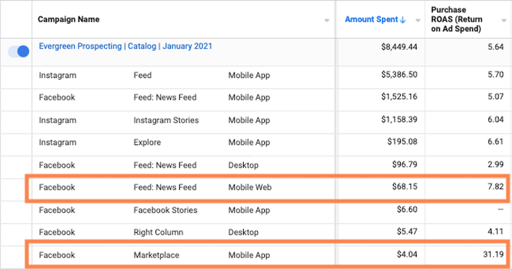Select the 5.64 campaign ROAS cell
The image size is (512, 269).
click(495, 47)
